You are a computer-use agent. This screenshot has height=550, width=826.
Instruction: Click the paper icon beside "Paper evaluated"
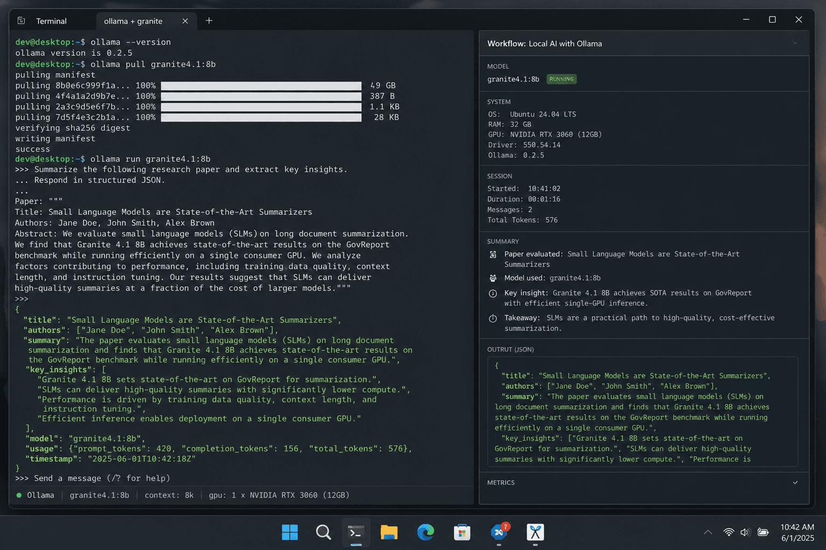click(493, 255)
